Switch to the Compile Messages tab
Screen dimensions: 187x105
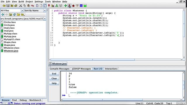[x=60, y=69]
